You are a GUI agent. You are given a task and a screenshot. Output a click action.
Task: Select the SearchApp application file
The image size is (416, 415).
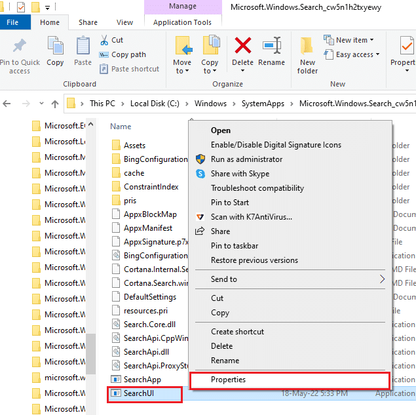point(142,380)
